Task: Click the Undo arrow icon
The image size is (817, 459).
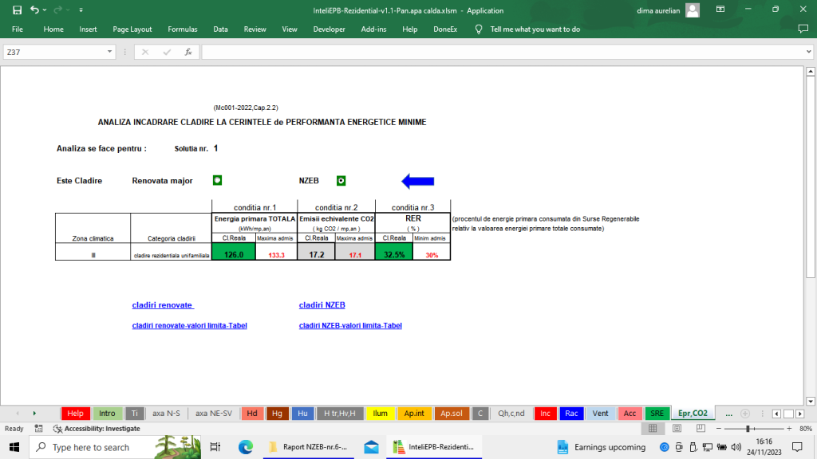Action: pyautogui.click(x=34, y=10)
